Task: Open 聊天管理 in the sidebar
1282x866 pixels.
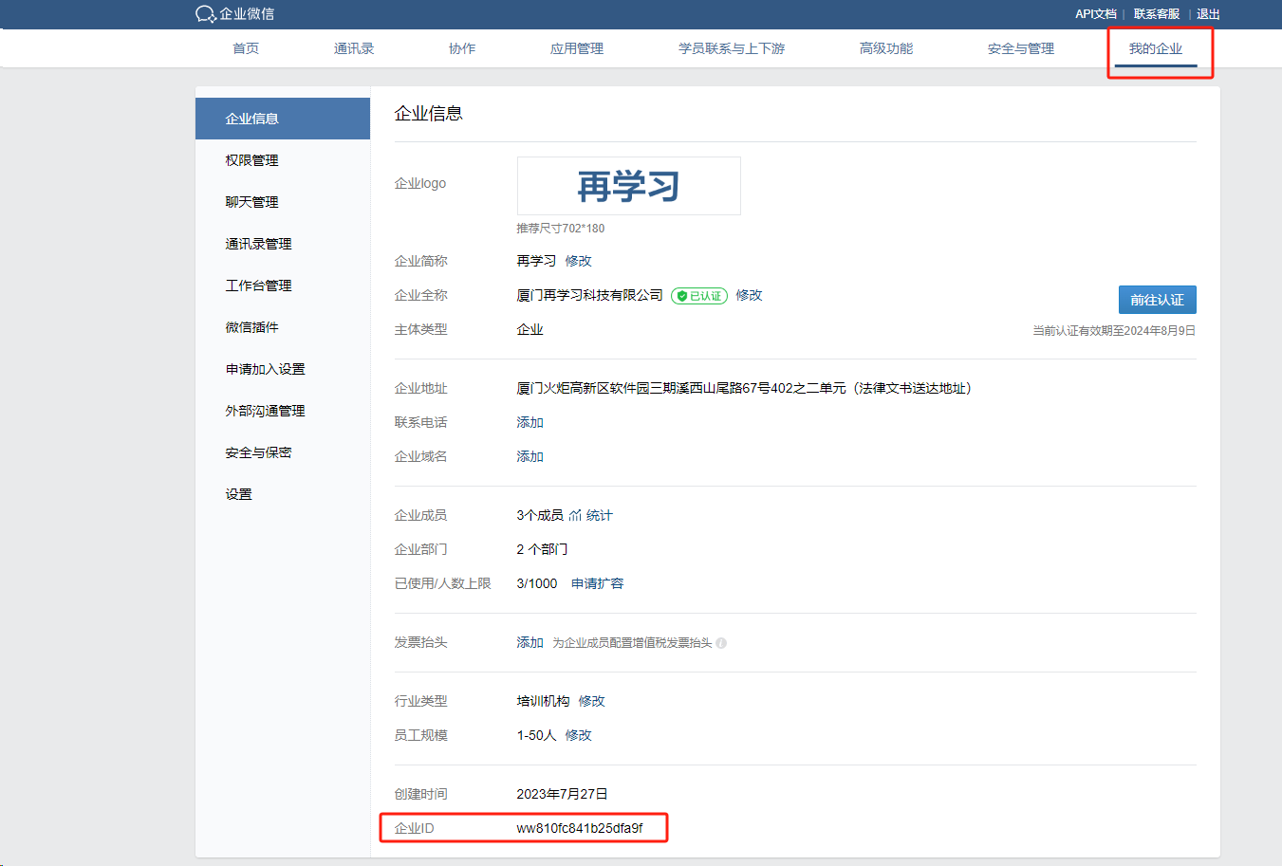Action: [283, 202]
